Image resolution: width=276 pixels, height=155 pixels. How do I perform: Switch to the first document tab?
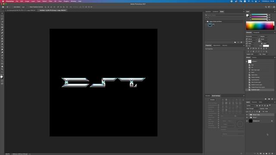coord(21,10)
